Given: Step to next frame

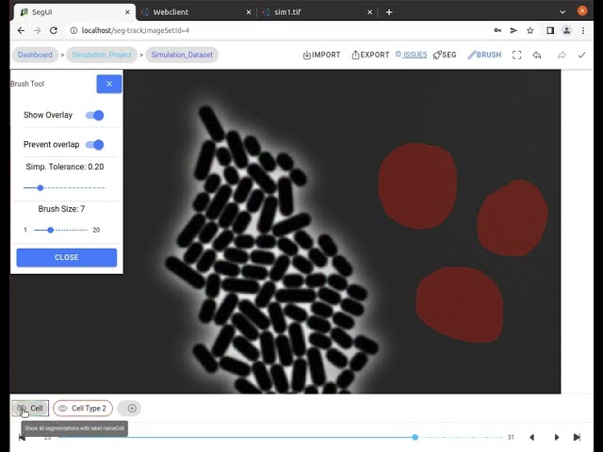Looking at the screenshot, I should click(x=557, y=437).
